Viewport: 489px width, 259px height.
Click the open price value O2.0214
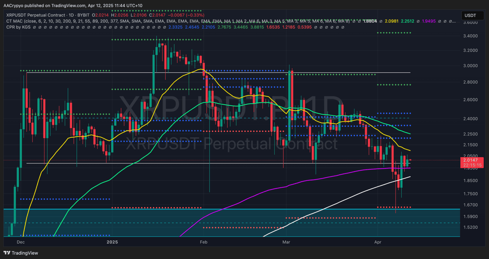(100, 15)
